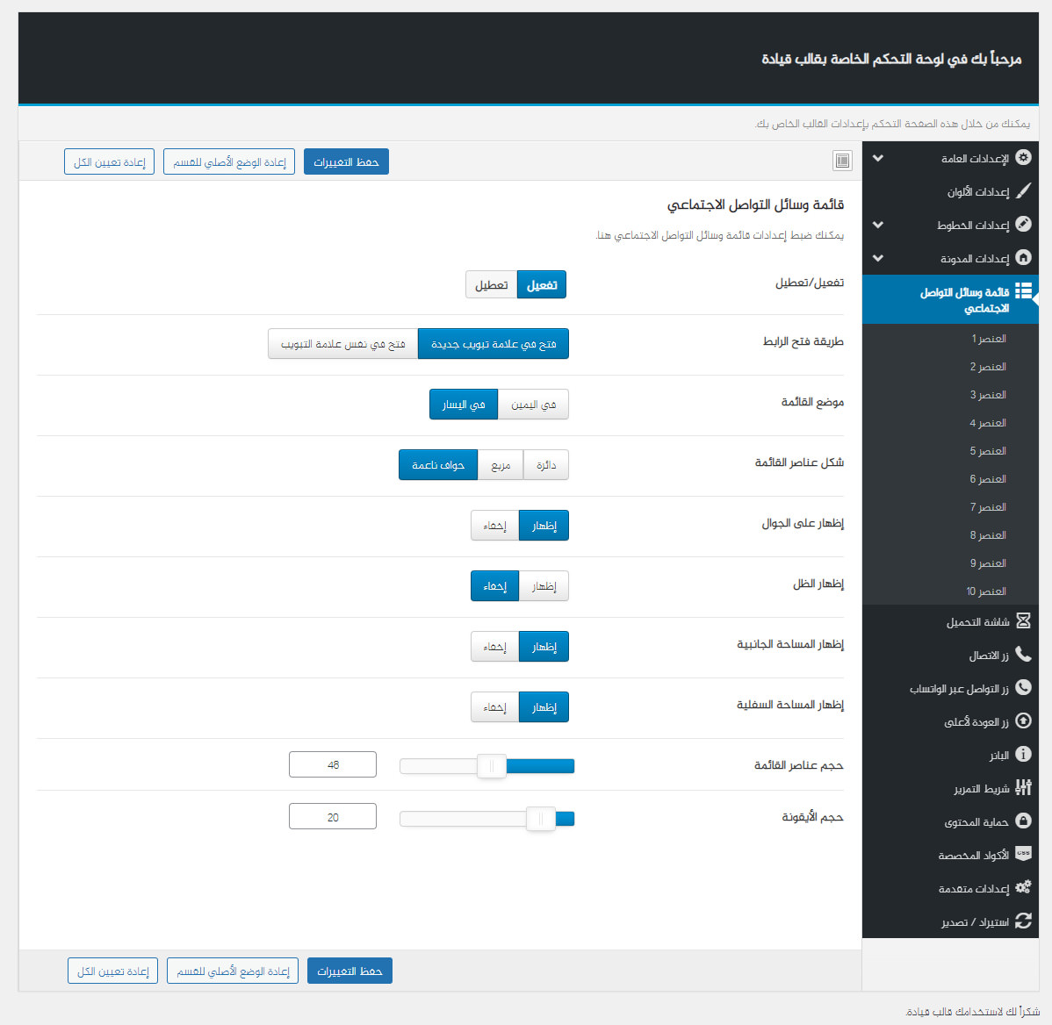Viewport: 1052px width, 1025px height.
Task: Click the content protection lock icon
Action: point(1023,821)
